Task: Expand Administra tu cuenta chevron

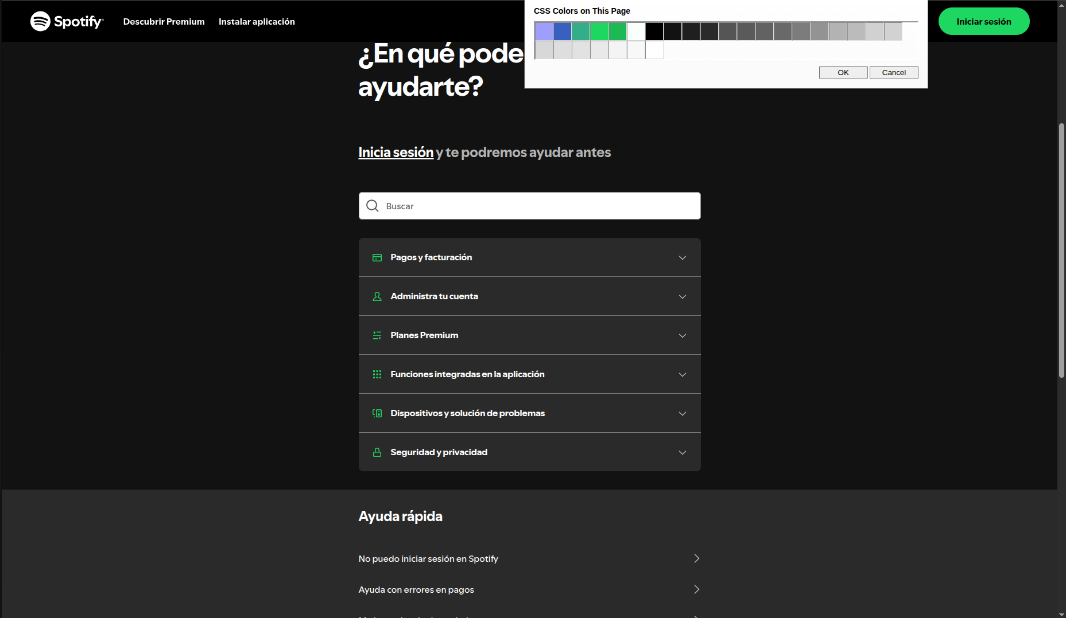Action: tap(683, 296)
